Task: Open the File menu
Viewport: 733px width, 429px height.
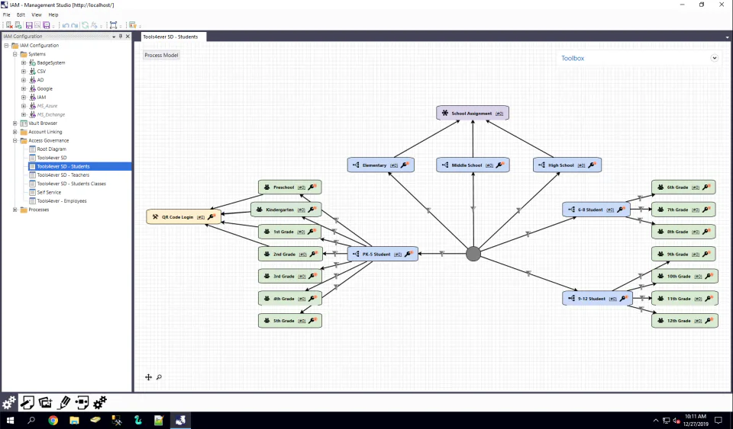Action: pyautogui.click(x=7, y=15)
